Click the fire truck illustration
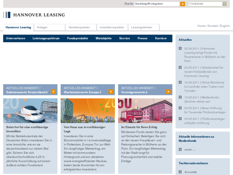The image size is (233, 175). (145, 111)
